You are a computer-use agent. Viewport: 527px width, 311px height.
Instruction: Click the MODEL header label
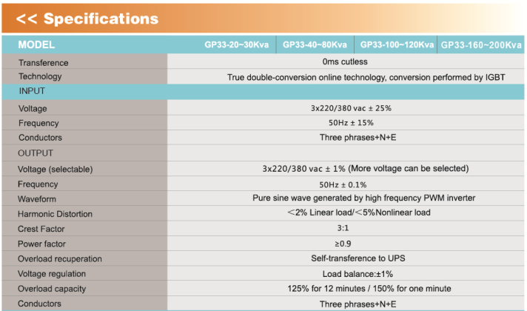click(36, 44)
